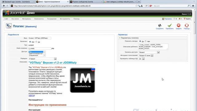
Task: Click the ЗДЕСЬ link in the description
Action: pos(31,96)
